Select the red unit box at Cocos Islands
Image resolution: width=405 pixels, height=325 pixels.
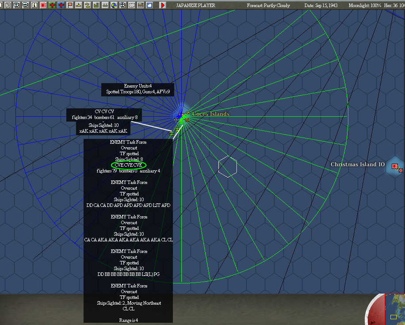[187, 120]
